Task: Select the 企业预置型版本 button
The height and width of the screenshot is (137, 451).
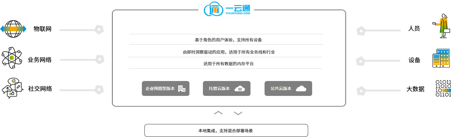Action: pyautogui.click(x=165, y=88)
